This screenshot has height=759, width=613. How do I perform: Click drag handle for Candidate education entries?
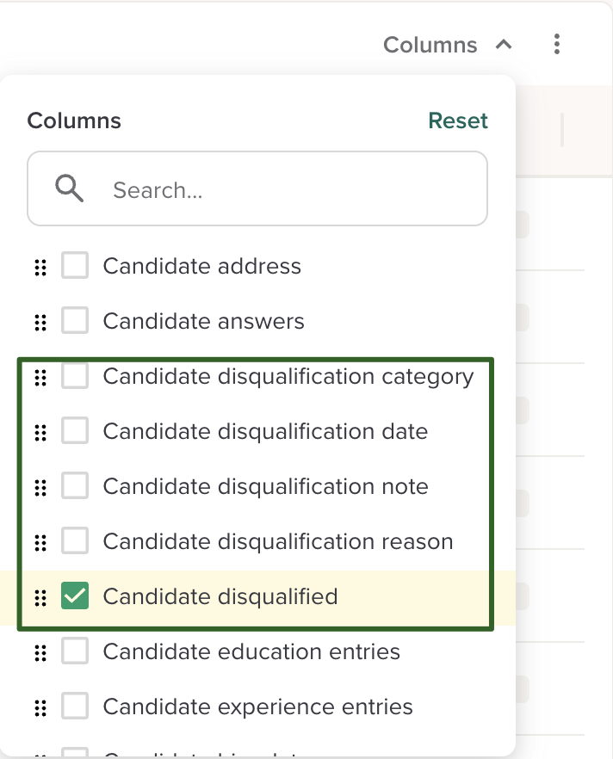tap(40, 653)
